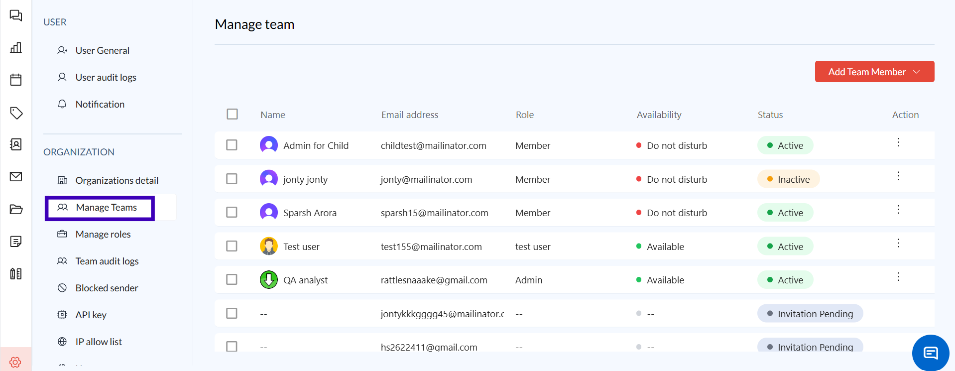
Task: Click the settings gear icon
Action: (15, 362)
